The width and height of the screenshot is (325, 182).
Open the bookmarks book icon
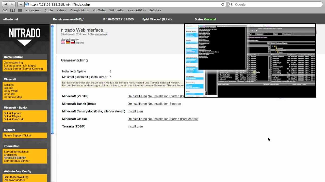click(13, 10)
